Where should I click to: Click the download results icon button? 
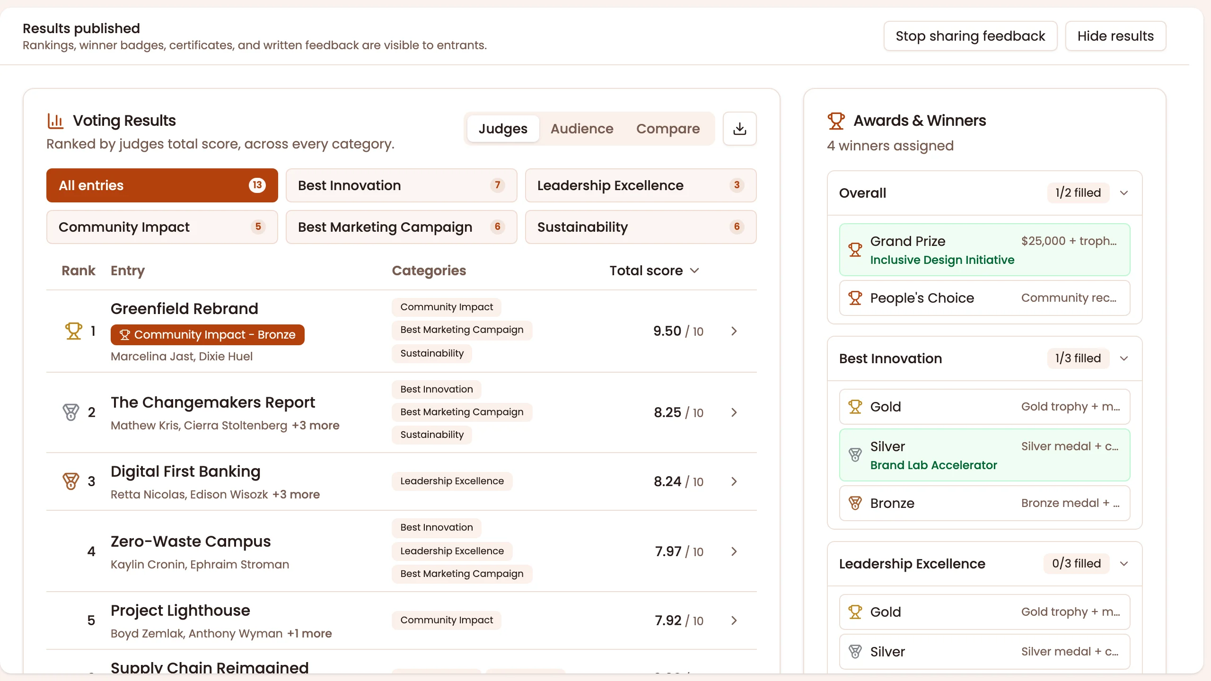(x=739, y=129)
